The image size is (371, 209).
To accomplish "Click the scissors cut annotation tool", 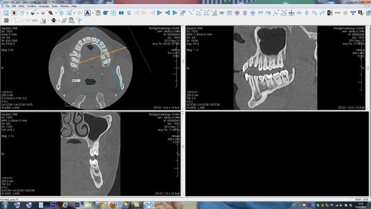I will (214, 13).
